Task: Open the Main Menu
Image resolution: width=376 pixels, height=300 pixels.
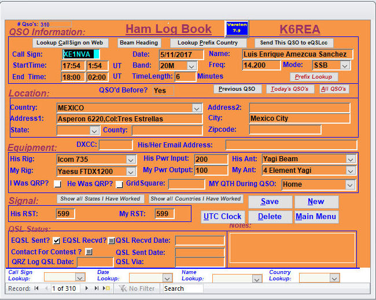Action: tap(316, 217)
